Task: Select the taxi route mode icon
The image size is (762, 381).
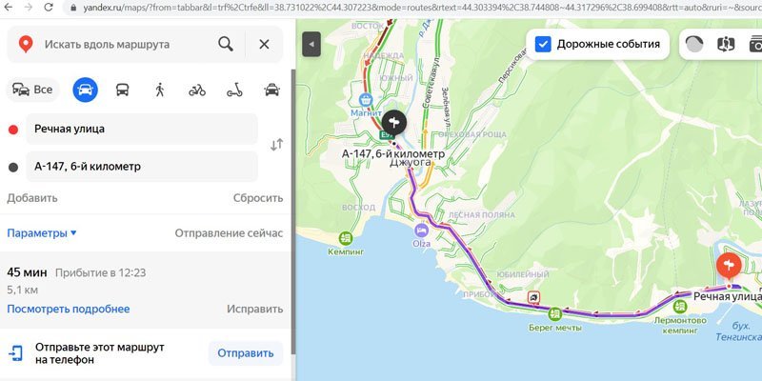Action: (x=272, y=90)
